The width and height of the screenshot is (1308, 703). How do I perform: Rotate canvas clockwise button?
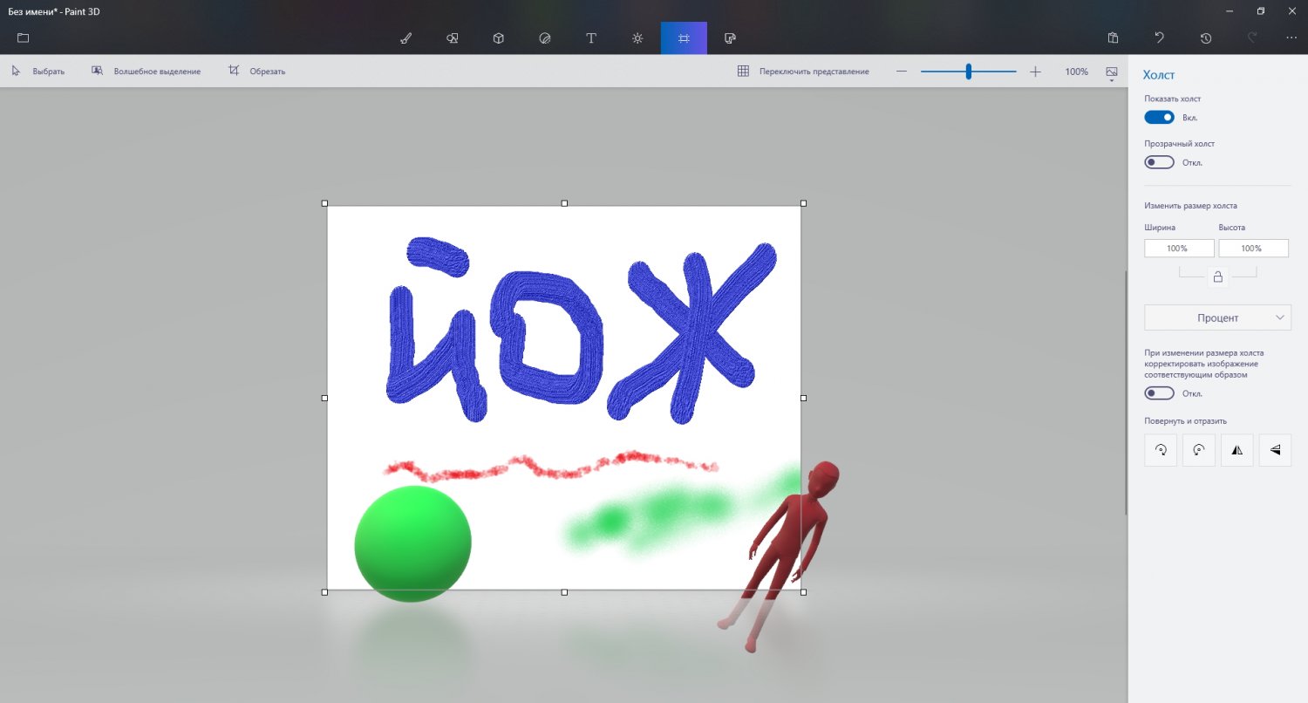1161,450
